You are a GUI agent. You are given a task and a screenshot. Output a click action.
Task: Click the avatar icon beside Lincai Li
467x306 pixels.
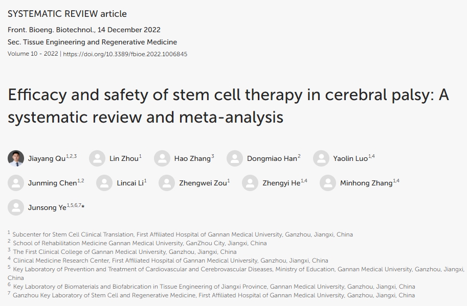(104, 183)
